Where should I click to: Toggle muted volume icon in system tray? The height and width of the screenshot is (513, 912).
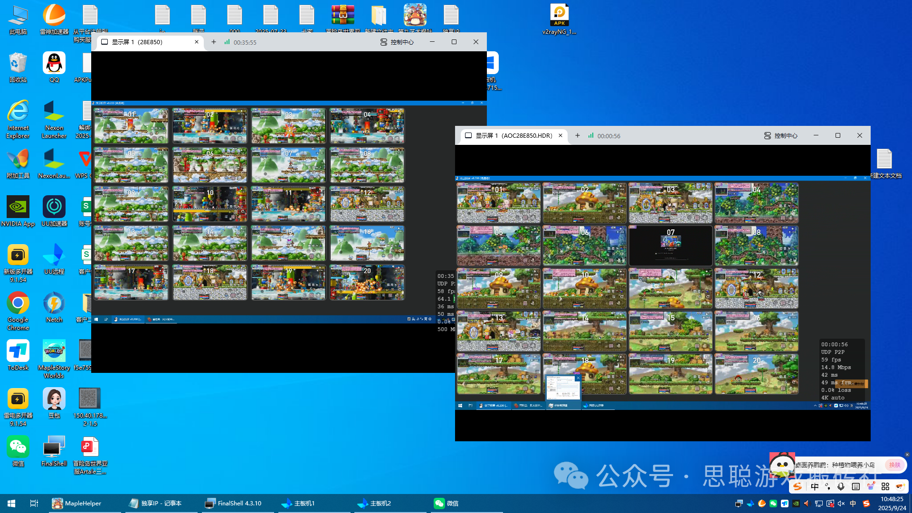pyautogui.click(x=841, y=503)
